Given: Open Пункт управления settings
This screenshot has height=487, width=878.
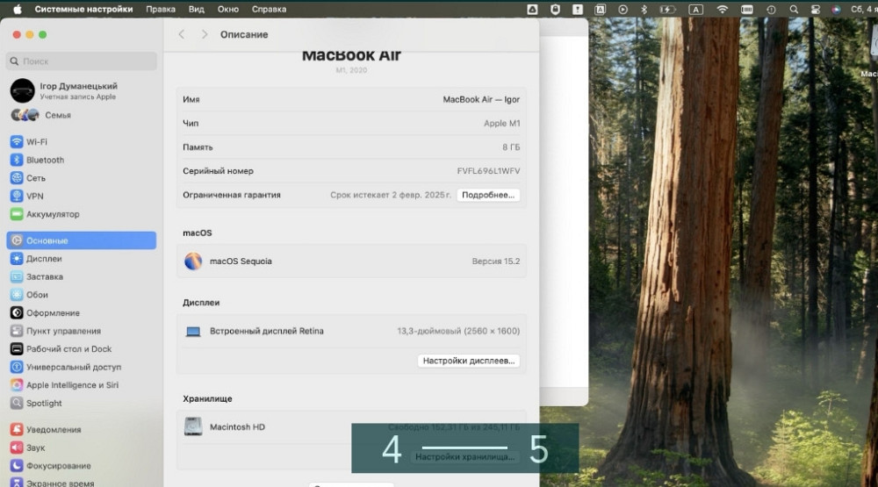Looking at the screenshot, I should coord(63,331).
